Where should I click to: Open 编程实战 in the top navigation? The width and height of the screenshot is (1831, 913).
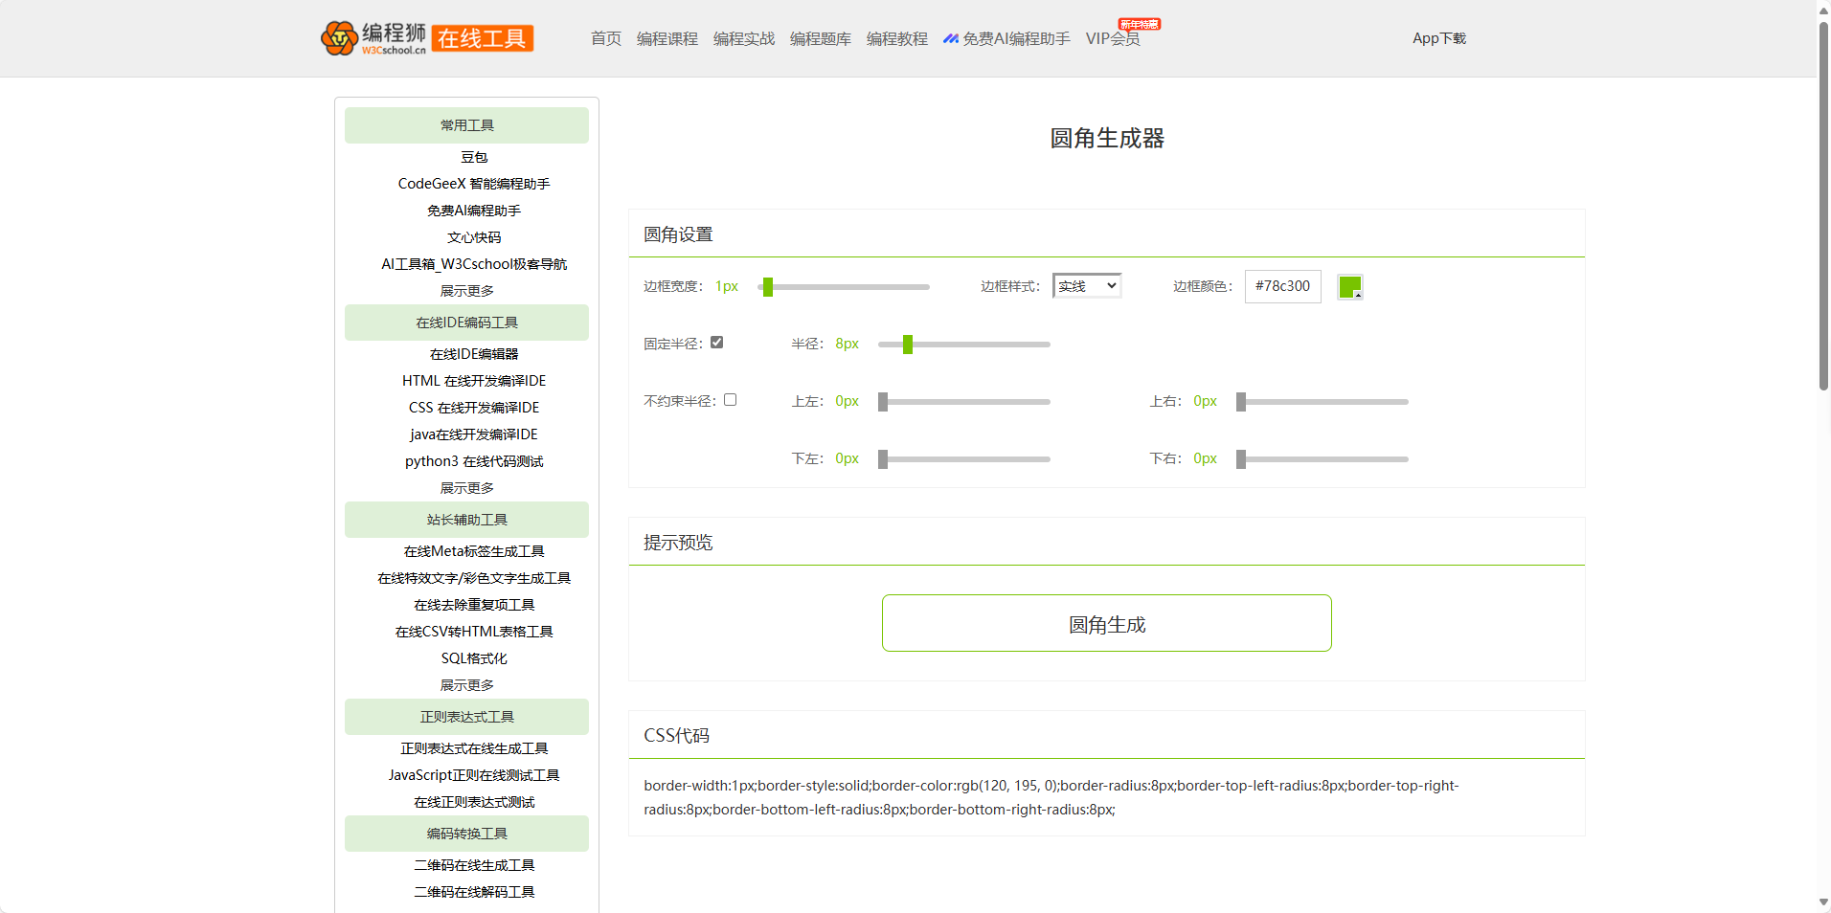click(x=744, y=38)
